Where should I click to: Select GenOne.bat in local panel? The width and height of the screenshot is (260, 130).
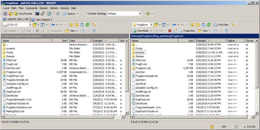point(13,68)
